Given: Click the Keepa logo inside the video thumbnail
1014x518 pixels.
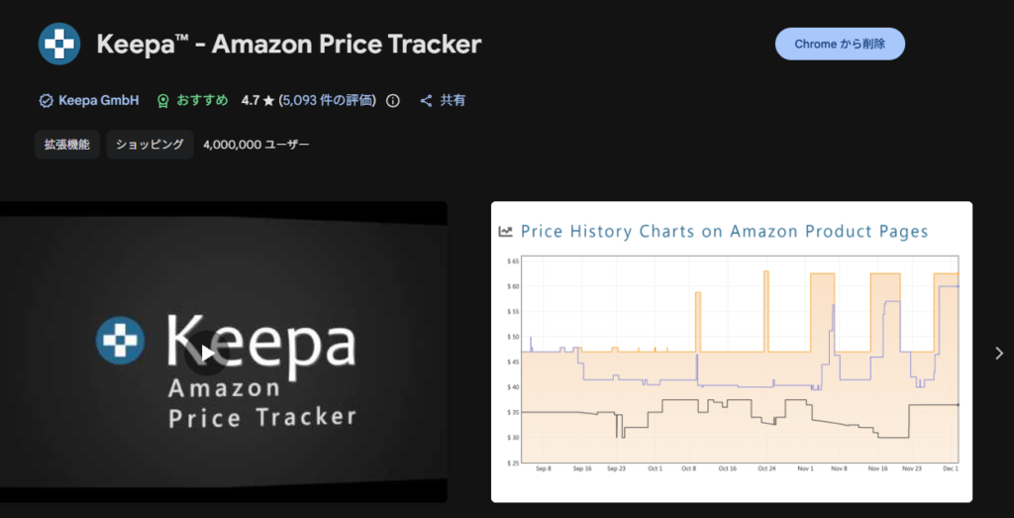Looking at the screenshot, I should tap(120, 340).
